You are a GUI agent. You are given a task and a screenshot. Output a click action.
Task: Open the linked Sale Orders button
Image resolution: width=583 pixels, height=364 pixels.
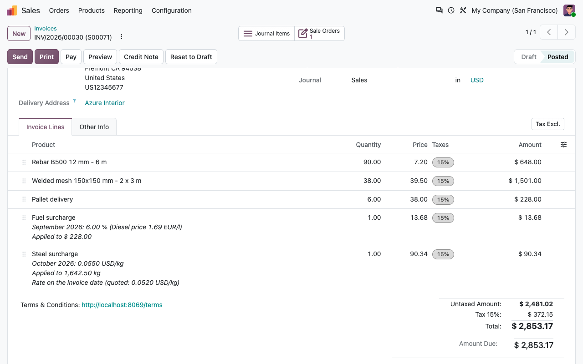(319, 34)
